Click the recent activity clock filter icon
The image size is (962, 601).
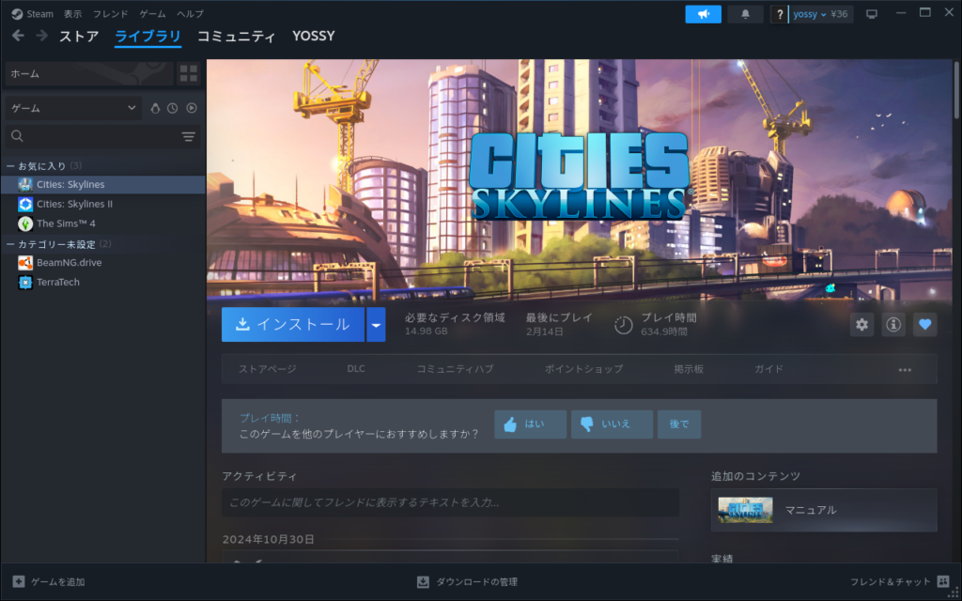(173, 108)
